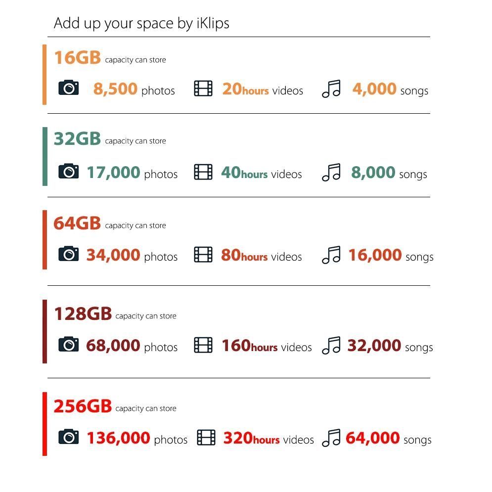The width and height of the screenshot is (492, 492).
Task: Click the 320hours videos text
Action: click(x=268, y=438)
